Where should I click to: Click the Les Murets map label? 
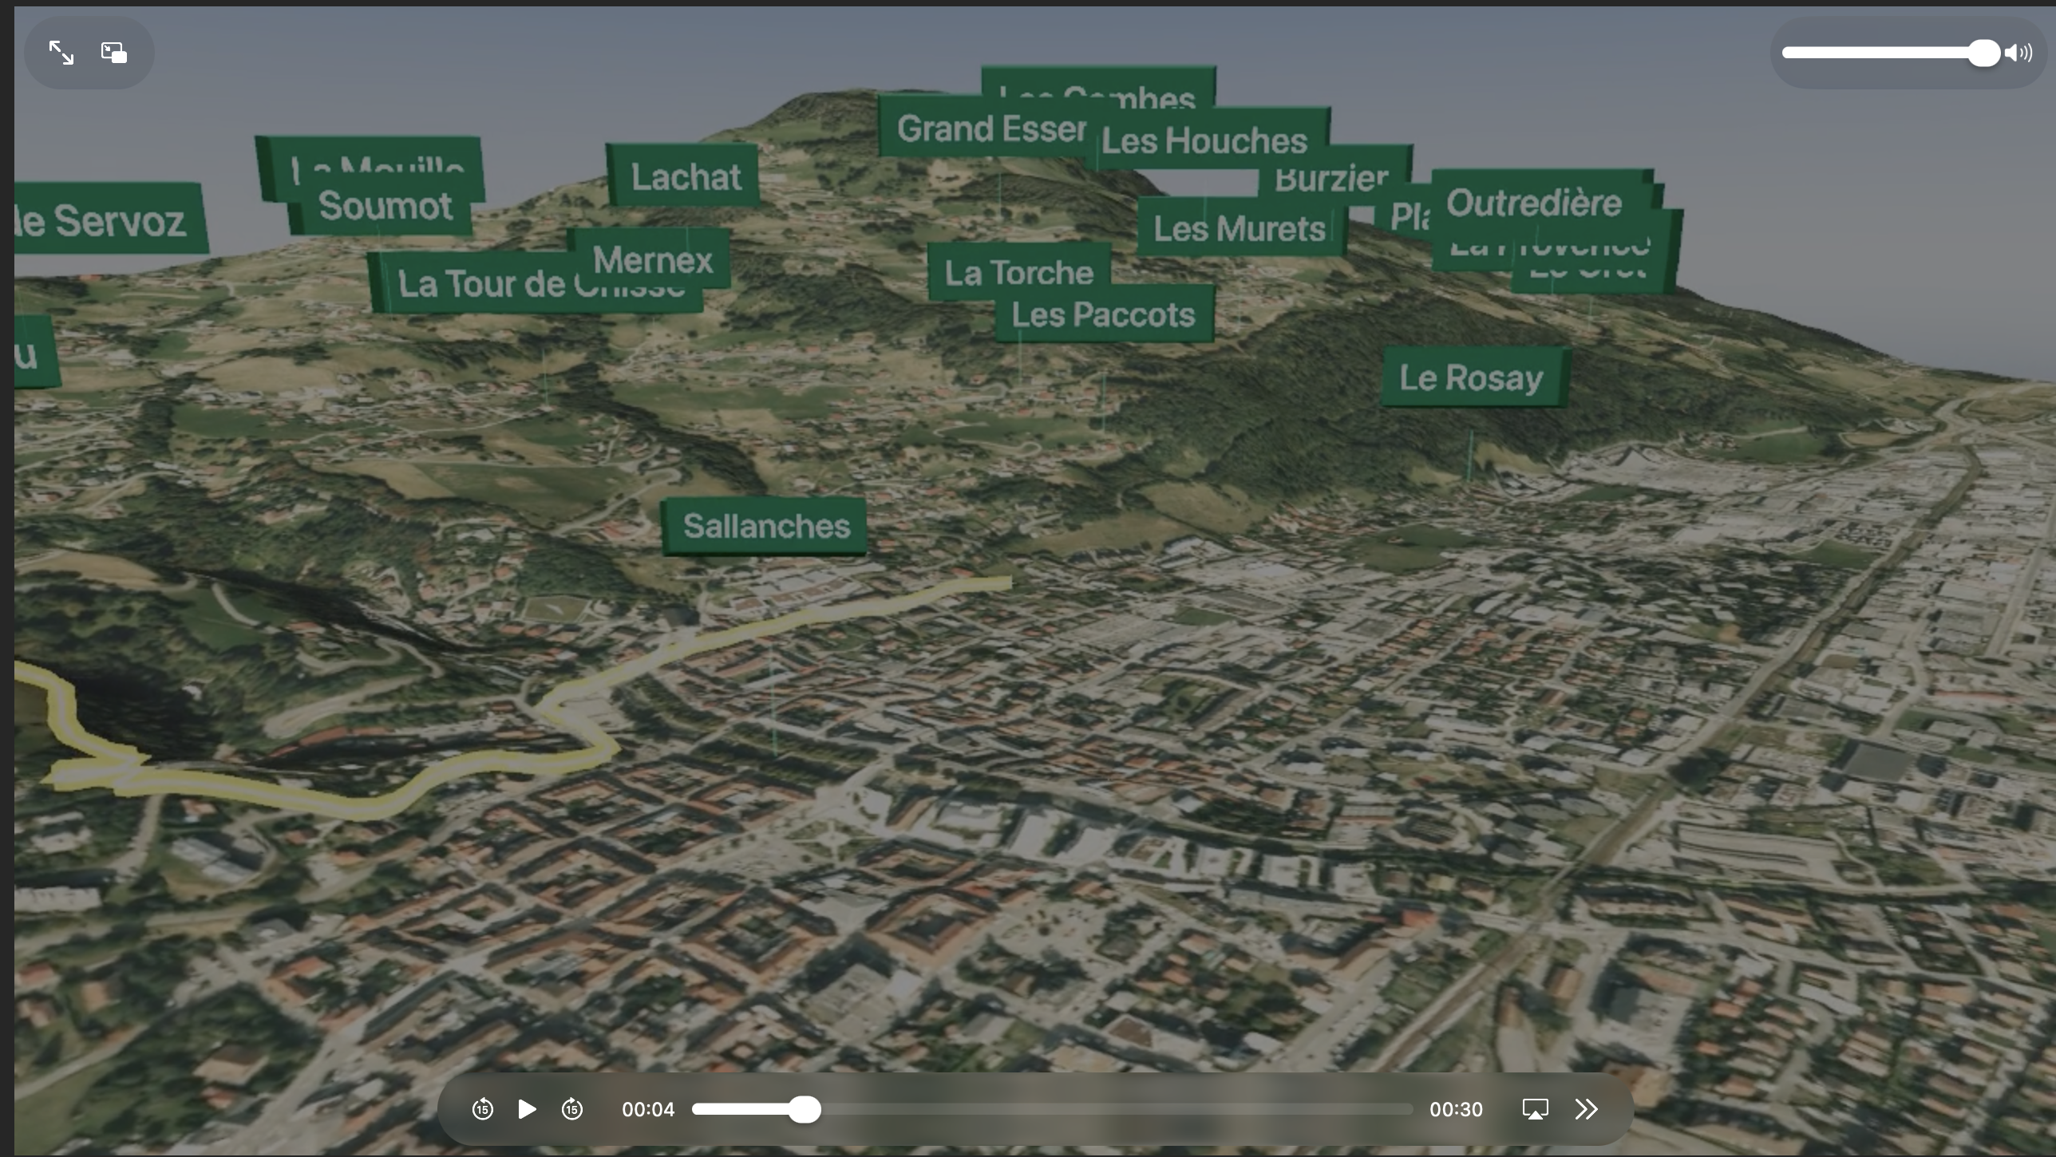coord(1240,229)
